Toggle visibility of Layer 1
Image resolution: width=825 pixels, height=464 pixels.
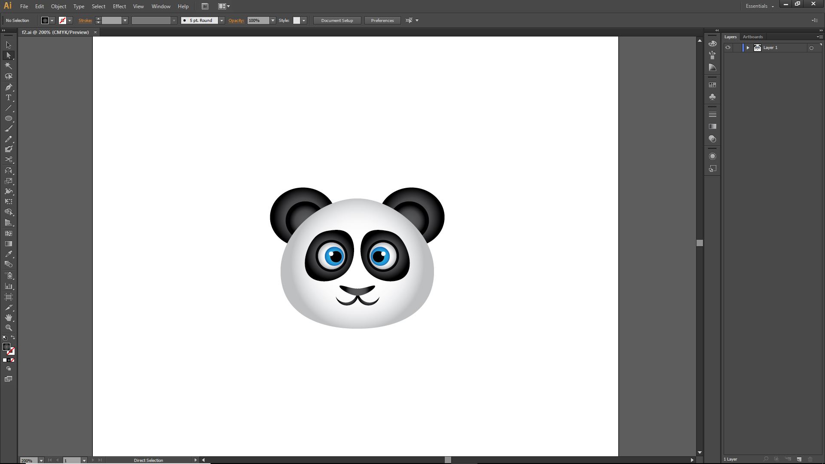[728, 48]
